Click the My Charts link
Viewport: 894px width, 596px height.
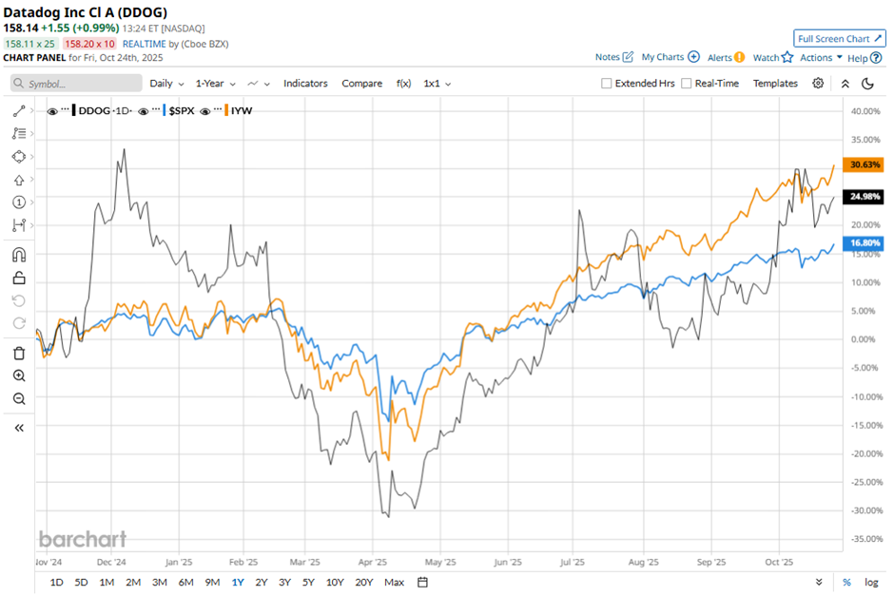[663, 57]
